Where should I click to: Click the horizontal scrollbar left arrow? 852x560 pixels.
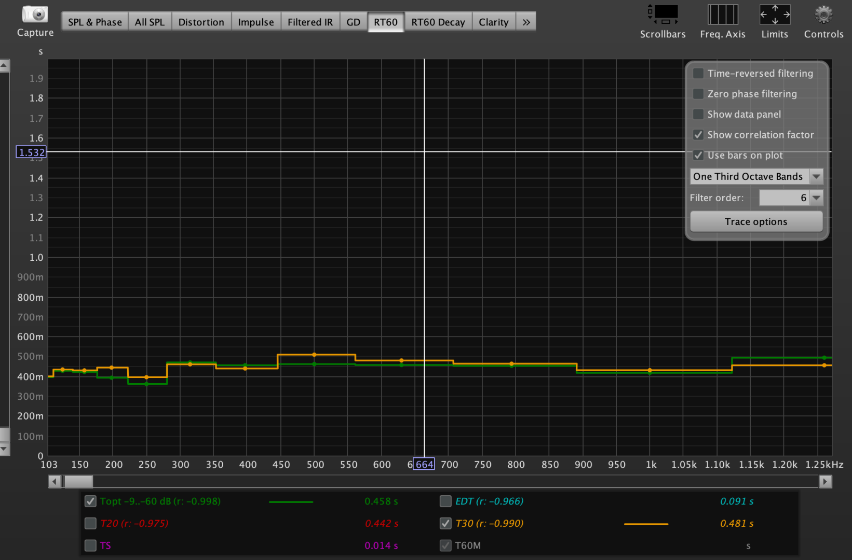tap(55, 482)
